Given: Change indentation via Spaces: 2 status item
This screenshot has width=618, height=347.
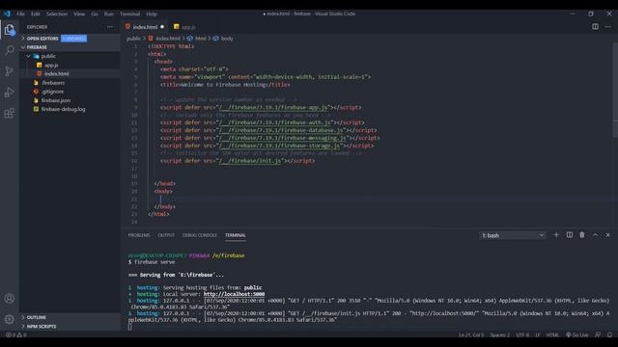Looking at the screenshot, I should tap(500, 334).
